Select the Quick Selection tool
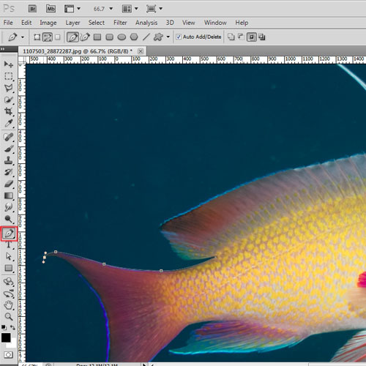The image size is (366, 366). 9,100
